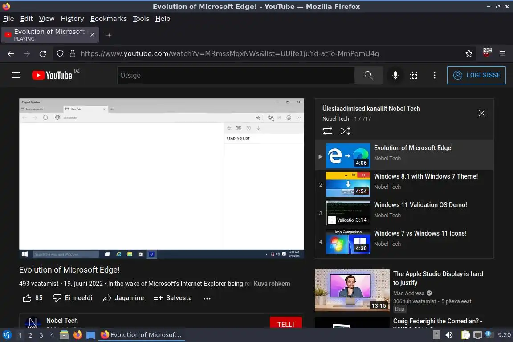Click the Firefox forward arrow
Image resolution: width=513 pixels, height=342 pixels.
click(x=27, y=54)
